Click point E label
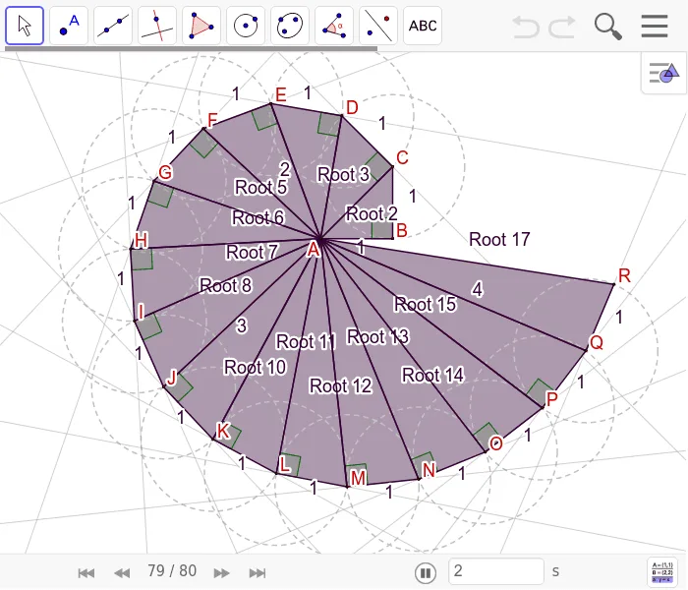 (x=281, y=94)
